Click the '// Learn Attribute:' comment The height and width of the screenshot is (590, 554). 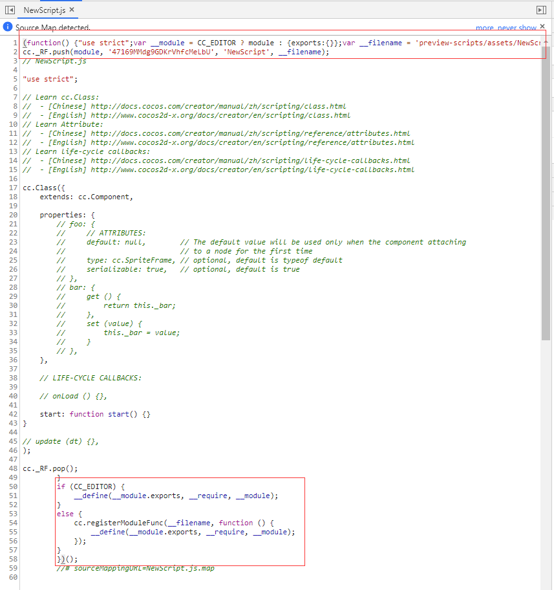(x=63, y=124)
